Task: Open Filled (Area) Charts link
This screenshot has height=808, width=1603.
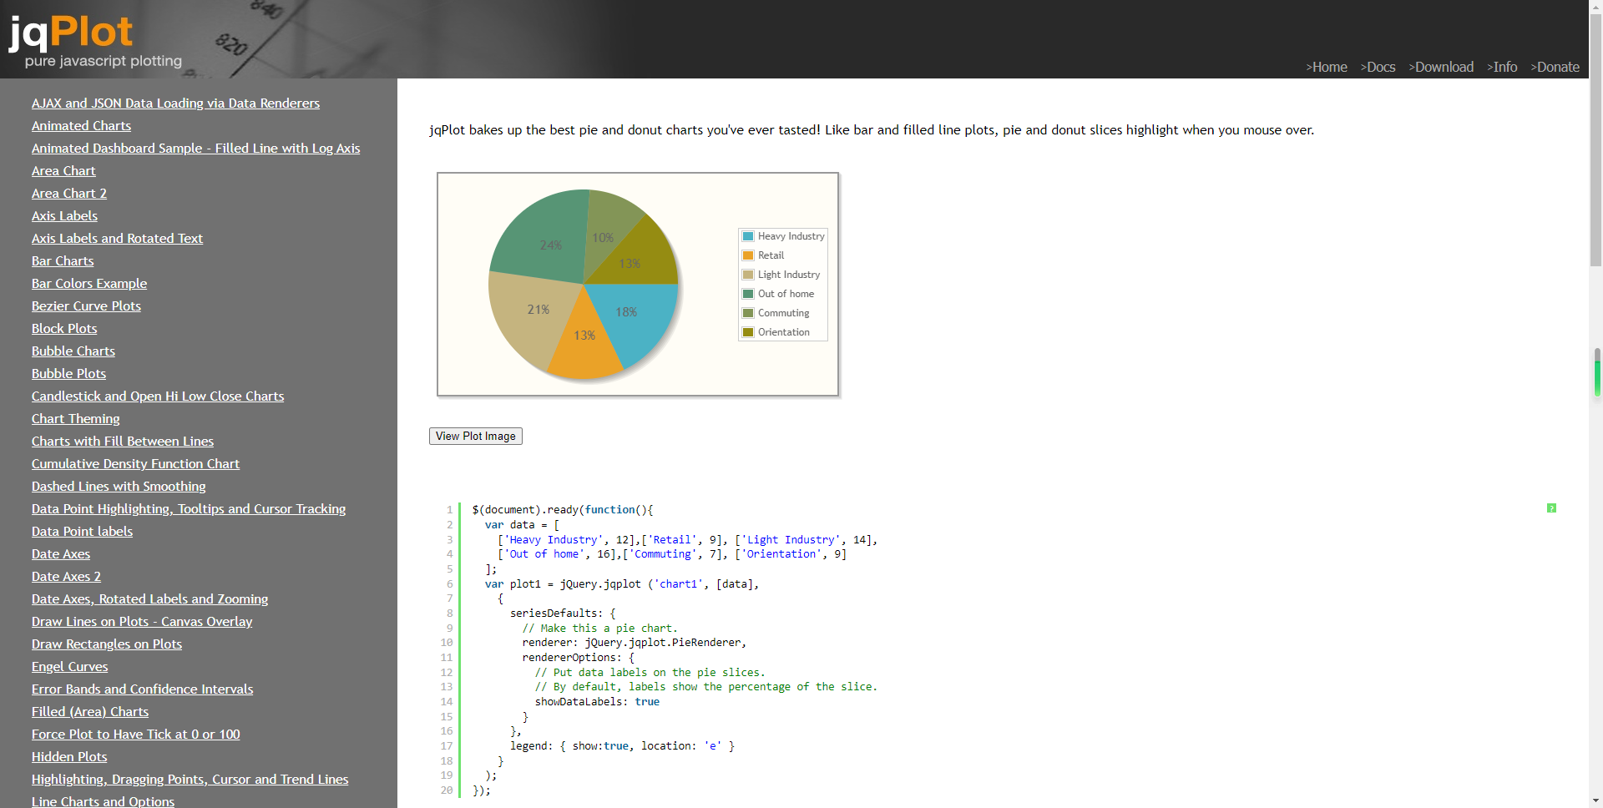Action: click(x=90, y=711)
